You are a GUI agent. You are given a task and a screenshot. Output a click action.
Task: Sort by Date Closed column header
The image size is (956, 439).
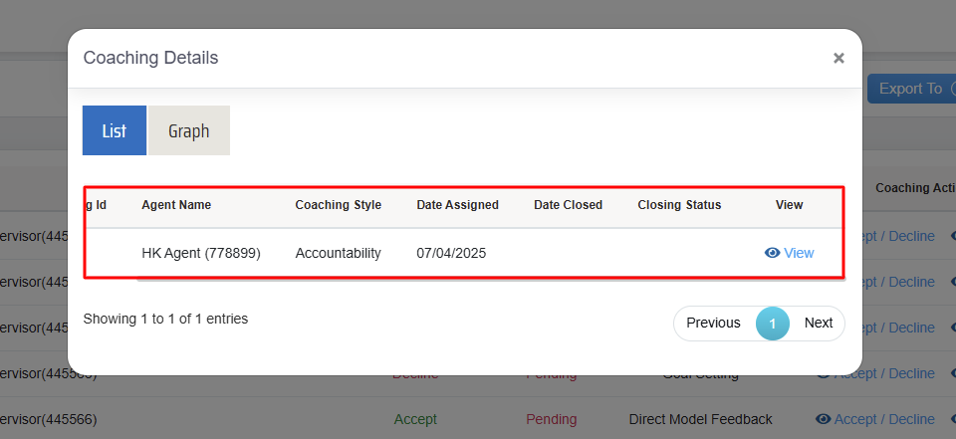point(568,205)
